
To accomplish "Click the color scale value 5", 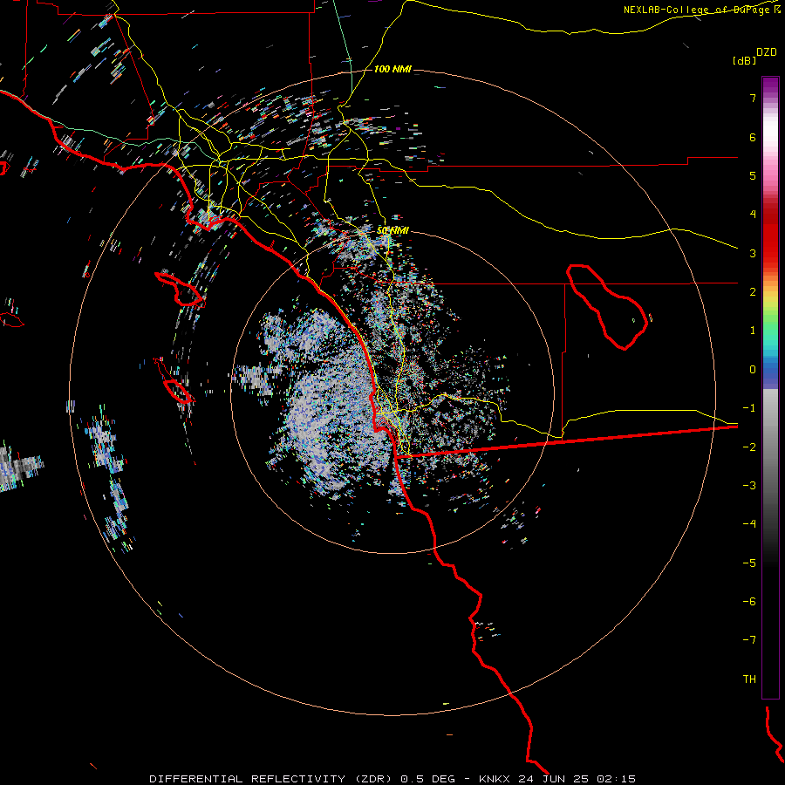I will point(753,175).
